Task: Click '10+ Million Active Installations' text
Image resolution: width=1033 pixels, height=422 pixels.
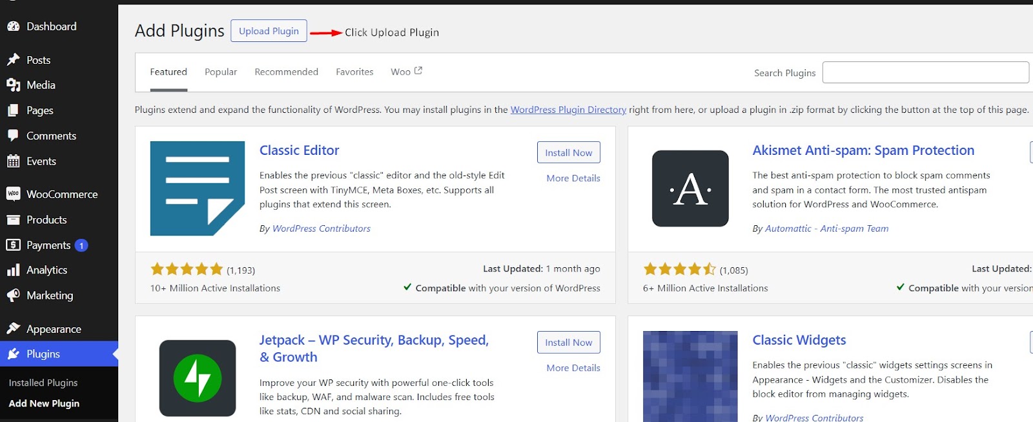Action: (215, 288)
